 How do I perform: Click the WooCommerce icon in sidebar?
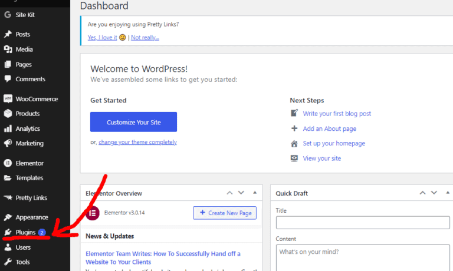(8, 98)
